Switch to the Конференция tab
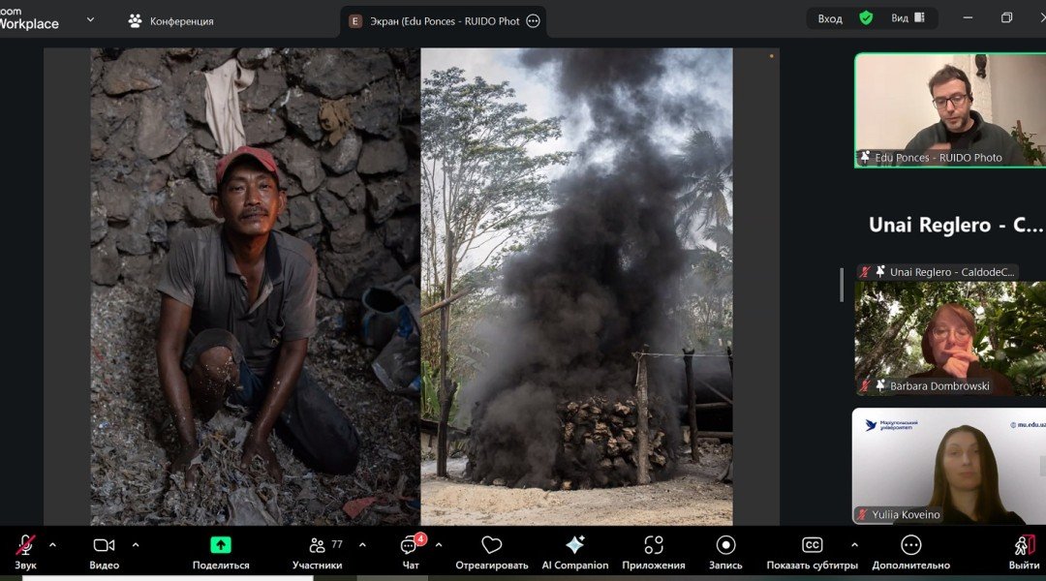The image size is (1046, 581). [171, 20]
